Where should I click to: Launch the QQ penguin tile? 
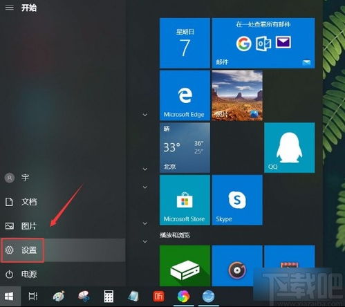(290, 148)
